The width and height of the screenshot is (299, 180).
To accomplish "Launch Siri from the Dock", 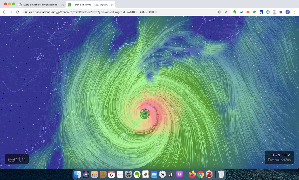I will click(86, 174).
